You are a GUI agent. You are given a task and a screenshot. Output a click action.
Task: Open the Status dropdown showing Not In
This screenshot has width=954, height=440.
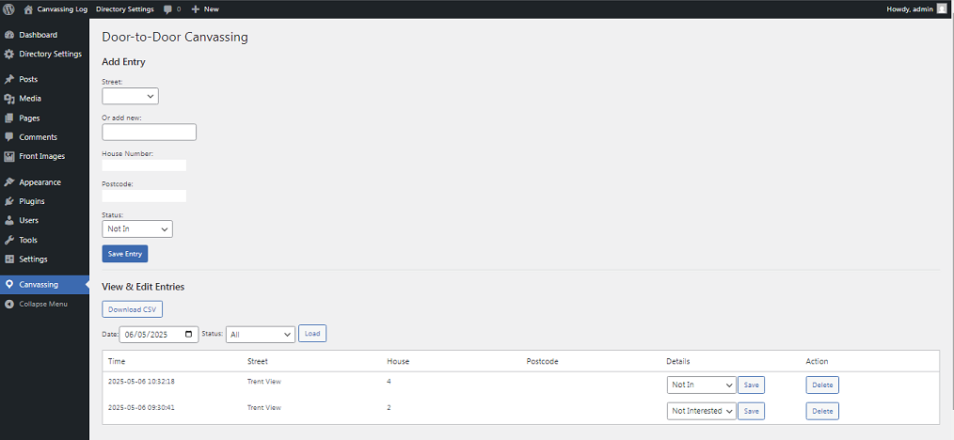[x=137, y=228]
